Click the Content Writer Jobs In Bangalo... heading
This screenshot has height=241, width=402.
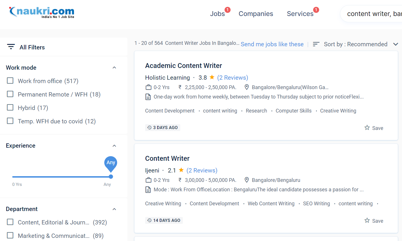pyautogui.click(x=202, y=43)
